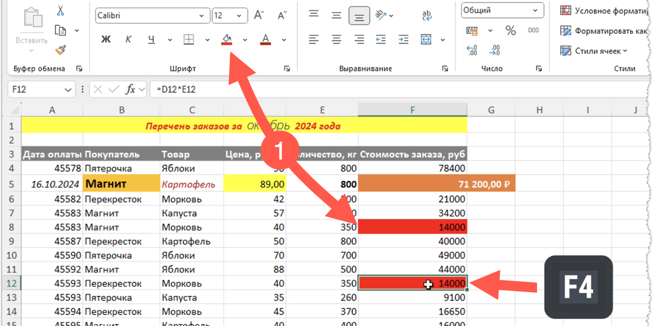Open the Copy options dropdown arrow

coord(77,30)
